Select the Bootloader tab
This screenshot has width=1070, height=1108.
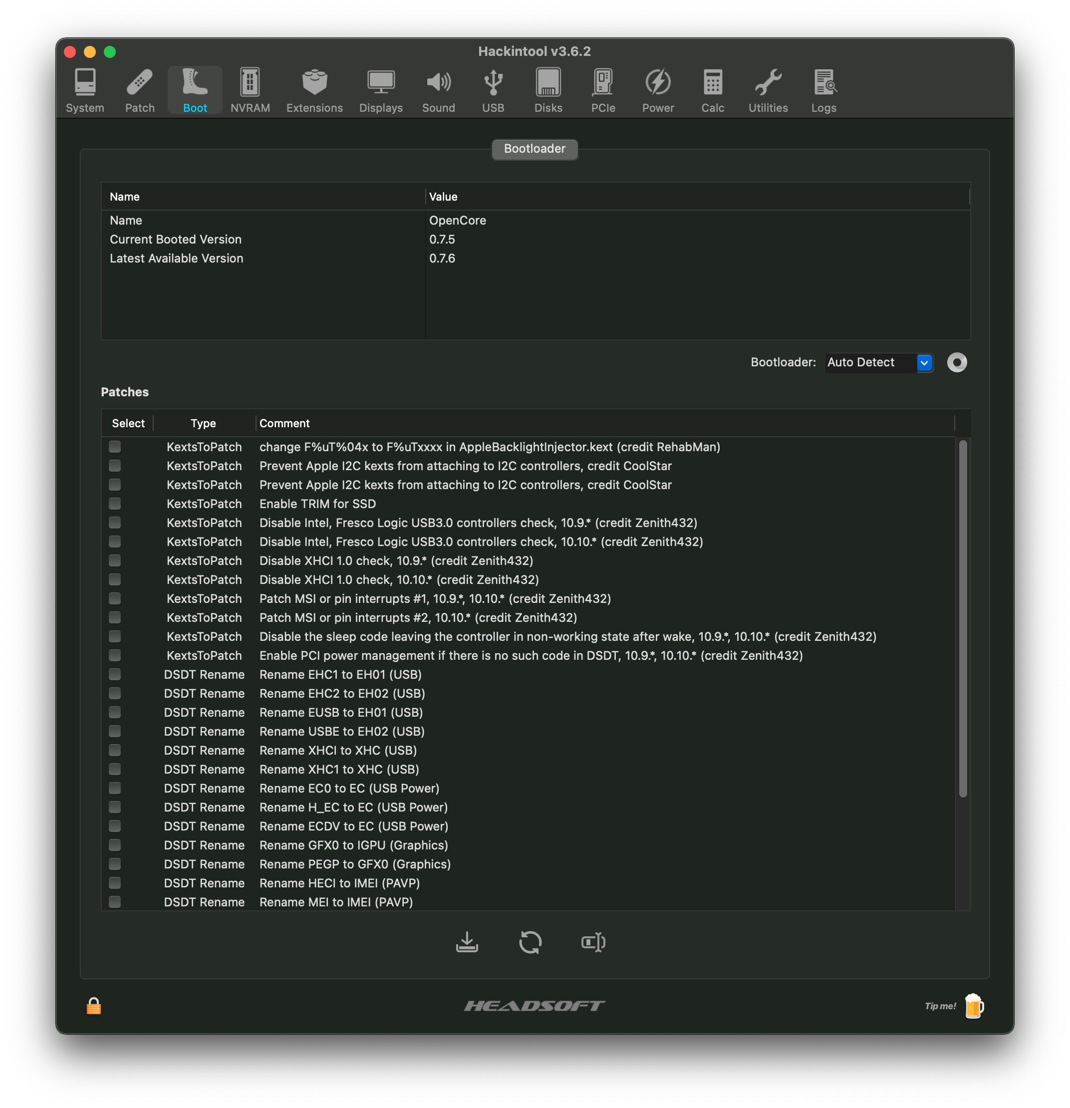(535, 149)
